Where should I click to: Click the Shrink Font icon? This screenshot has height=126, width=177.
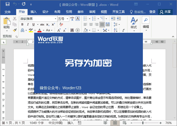pyautogui.click(x=64, y=30)
